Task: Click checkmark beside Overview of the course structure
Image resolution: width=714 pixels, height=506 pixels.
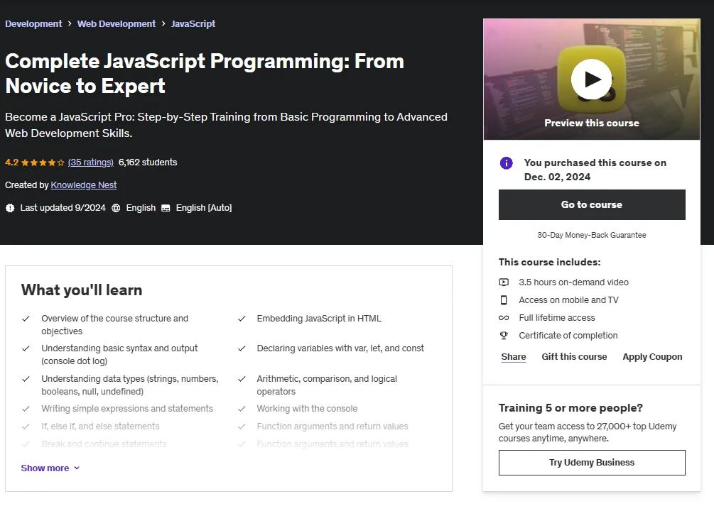Action: [x=26, y=319]
